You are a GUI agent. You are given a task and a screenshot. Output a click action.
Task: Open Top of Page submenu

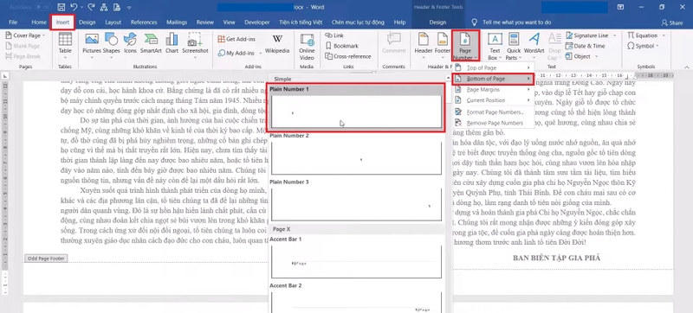coord(493,68)
